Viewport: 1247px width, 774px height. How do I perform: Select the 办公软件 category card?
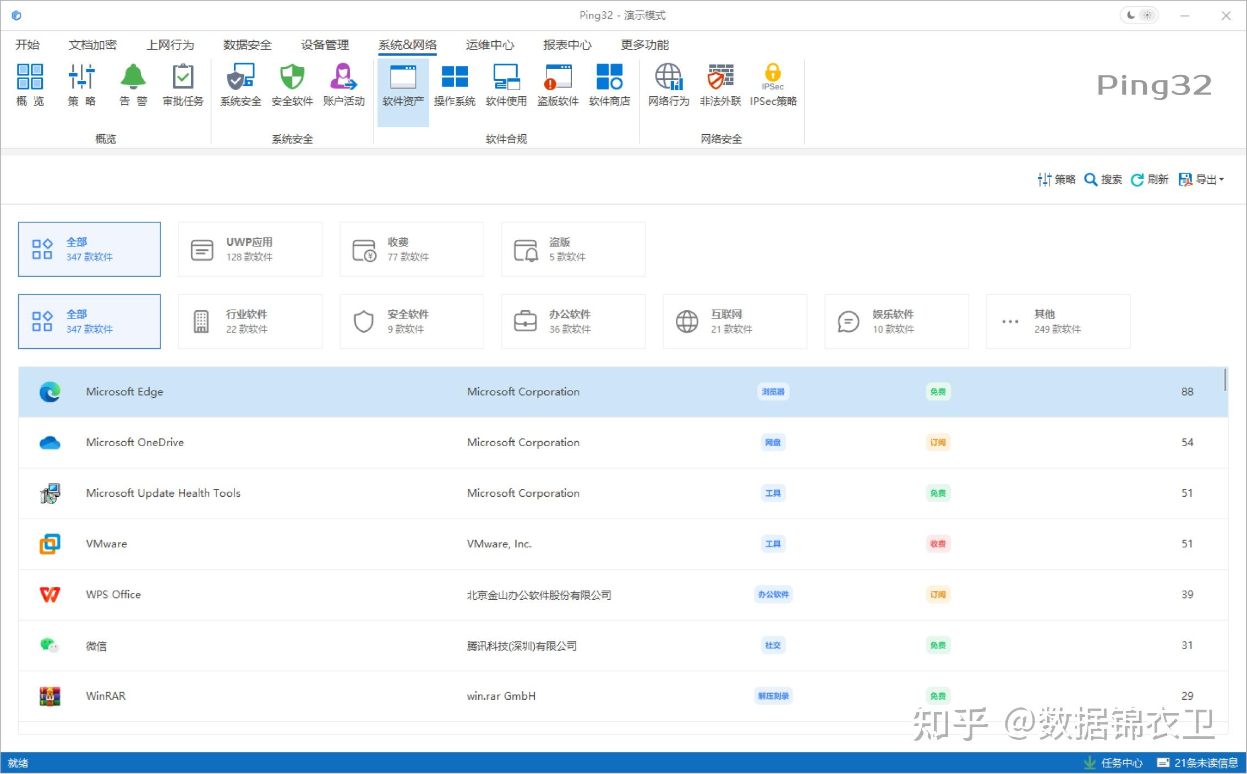(573, 321)
